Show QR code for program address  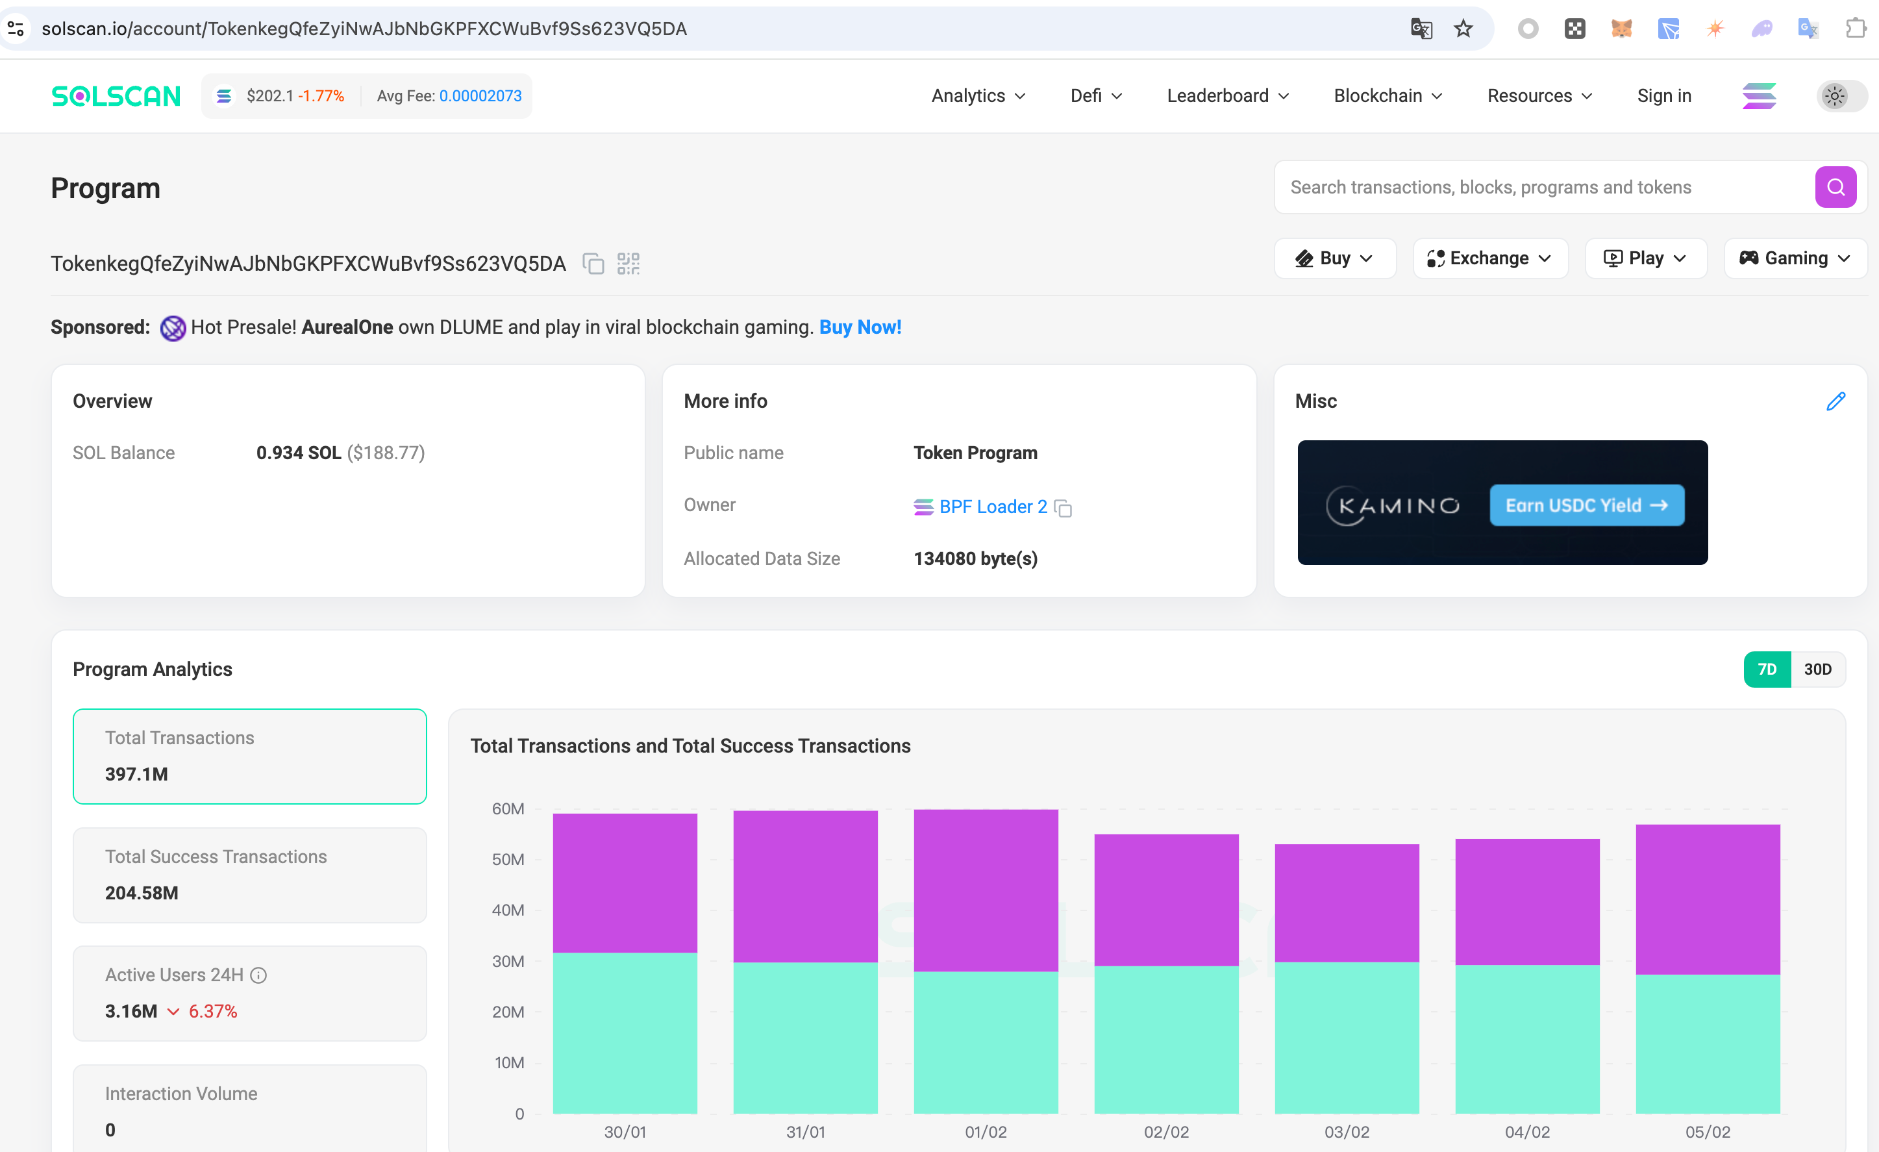(x=628, y=263)
